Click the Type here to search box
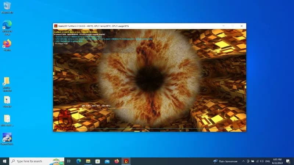 [x=37, y=161]
